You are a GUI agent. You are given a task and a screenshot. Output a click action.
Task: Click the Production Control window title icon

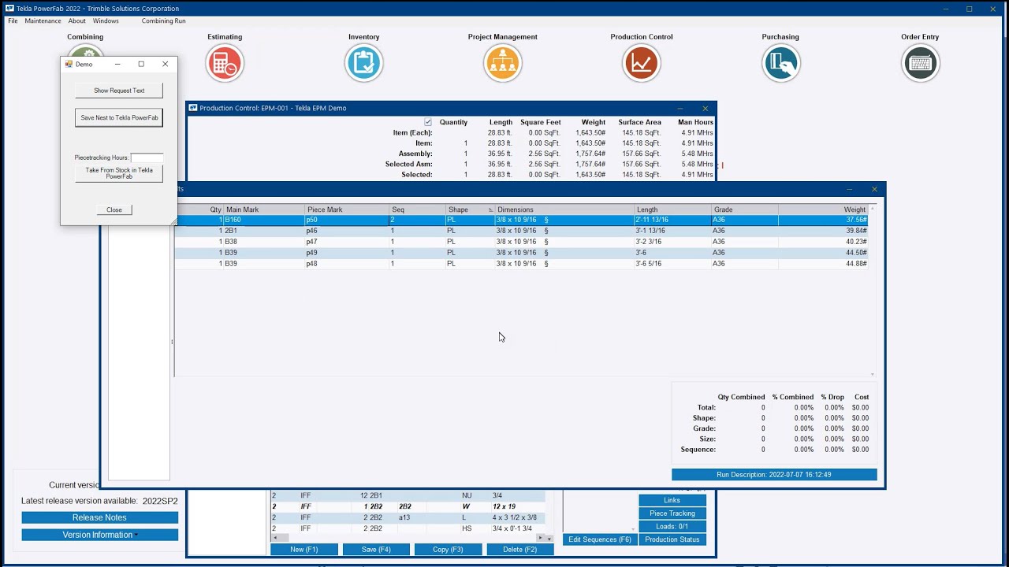point(192,108)
